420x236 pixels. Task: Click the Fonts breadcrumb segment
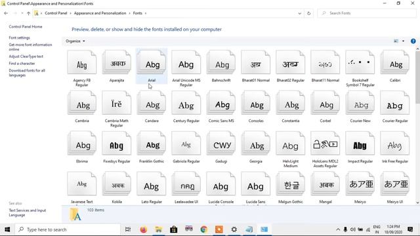(x=137, y=13)
